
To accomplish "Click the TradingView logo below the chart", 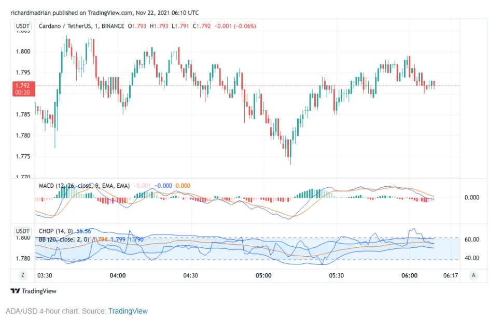I will pos(33,291).
